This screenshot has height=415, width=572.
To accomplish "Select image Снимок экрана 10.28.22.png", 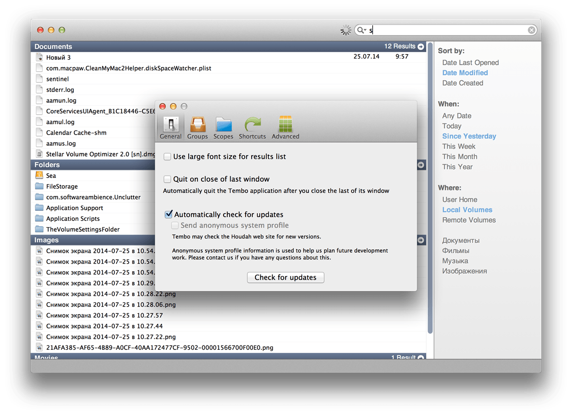I will [229, 294].
